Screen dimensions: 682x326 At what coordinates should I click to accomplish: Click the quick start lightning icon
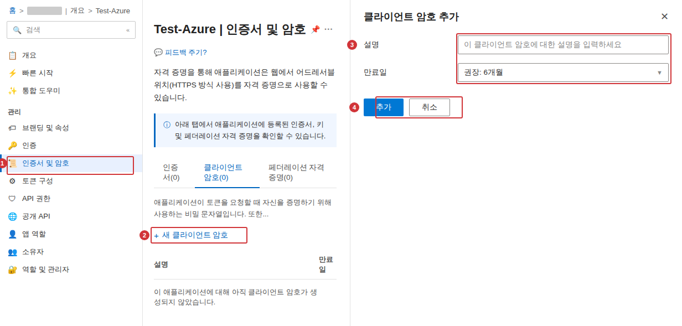point(12,73)
